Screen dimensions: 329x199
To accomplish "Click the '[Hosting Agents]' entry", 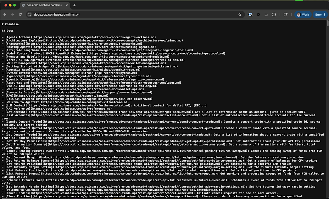I will coord(79,47).
